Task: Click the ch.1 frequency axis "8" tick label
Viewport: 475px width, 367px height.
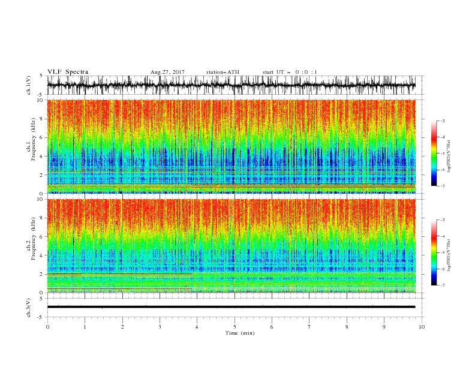Action: pyautogui.click(x=42, y=119)
